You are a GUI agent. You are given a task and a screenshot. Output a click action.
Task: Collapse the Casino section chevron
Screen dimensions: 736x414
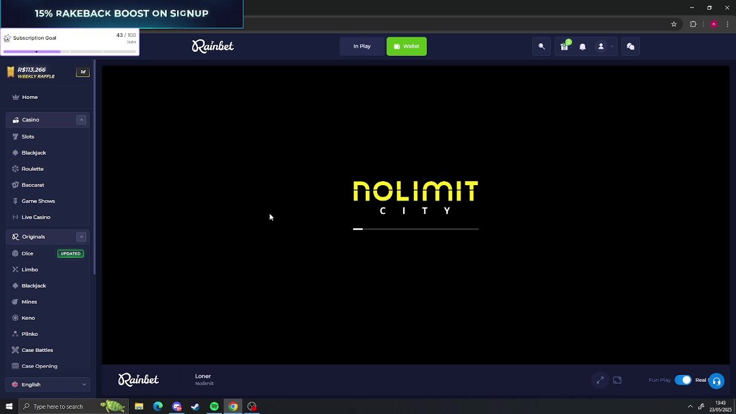81,120
